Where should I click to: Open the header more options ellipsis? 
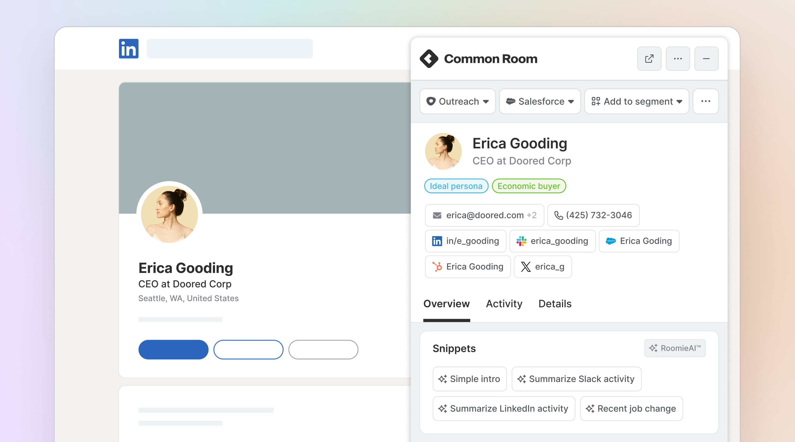(678, 59)
